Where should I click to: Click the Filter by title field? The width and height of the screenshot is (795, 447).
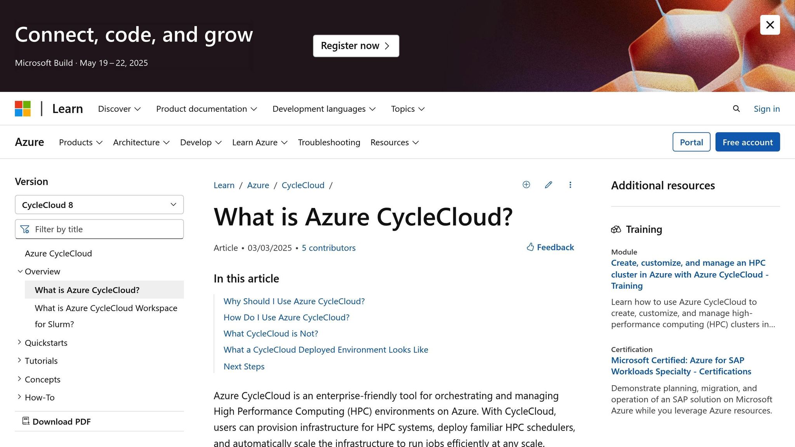99,229
